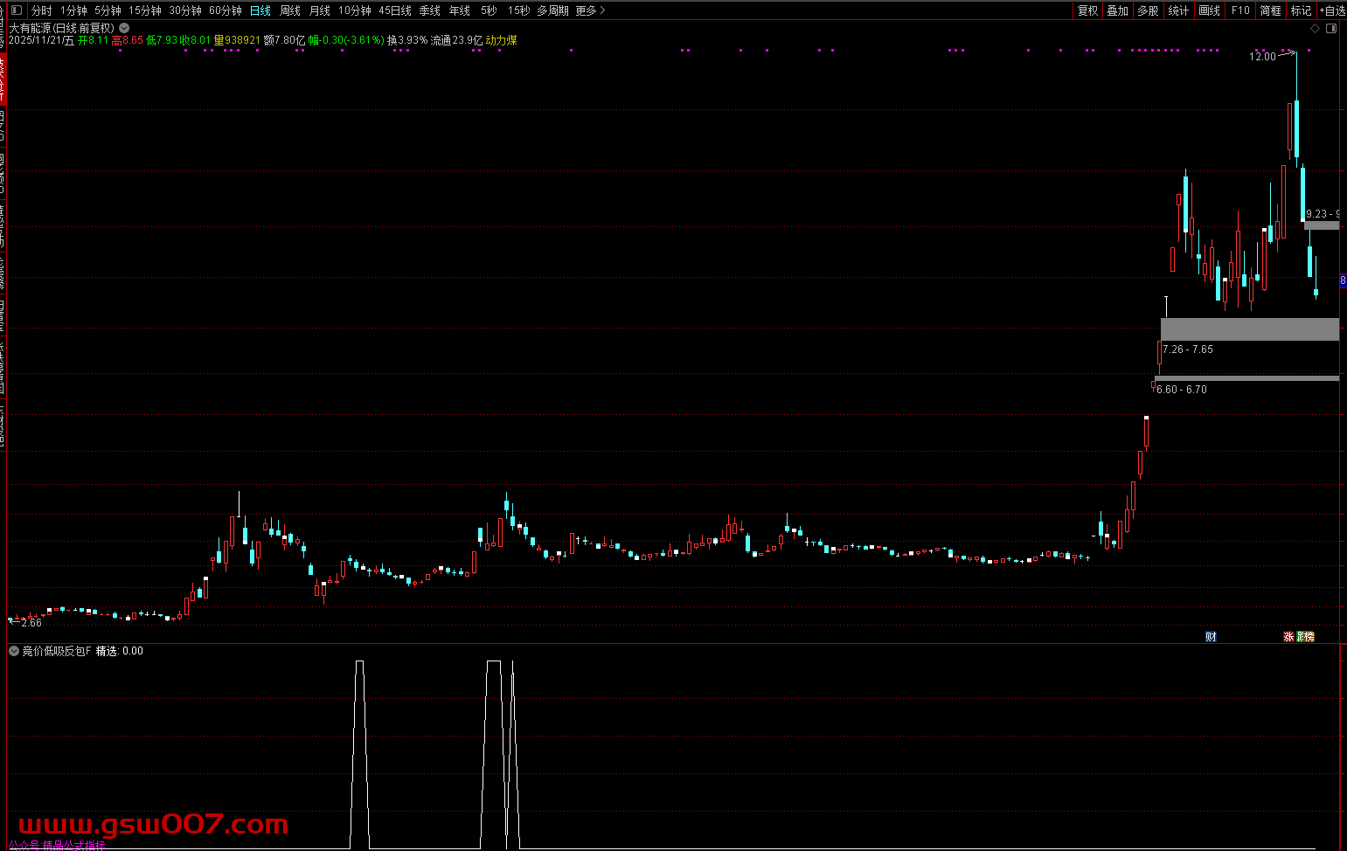Click the +自选 add to watchlist button
1347x851 pixels.
pos(1333,10)
